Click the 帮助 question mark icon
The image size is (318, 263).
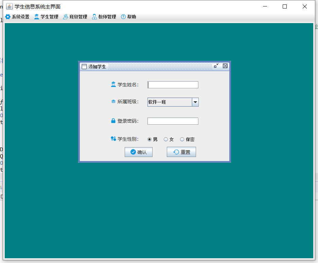point(123,16)
